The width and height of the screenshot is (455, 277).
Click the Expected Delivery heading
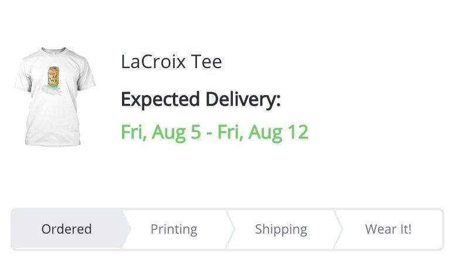(201, 99)
